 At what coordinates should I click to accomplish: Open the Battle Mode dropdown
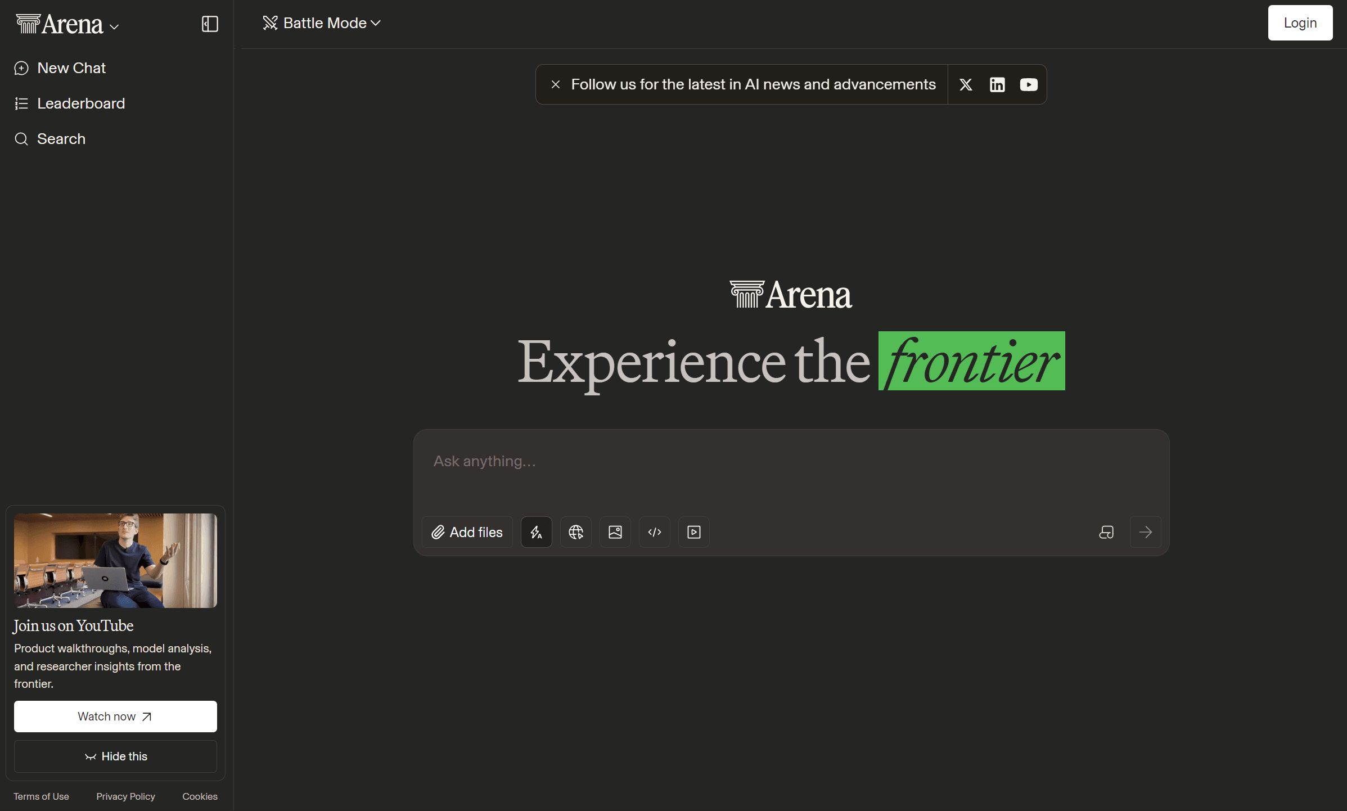point(321,22)
